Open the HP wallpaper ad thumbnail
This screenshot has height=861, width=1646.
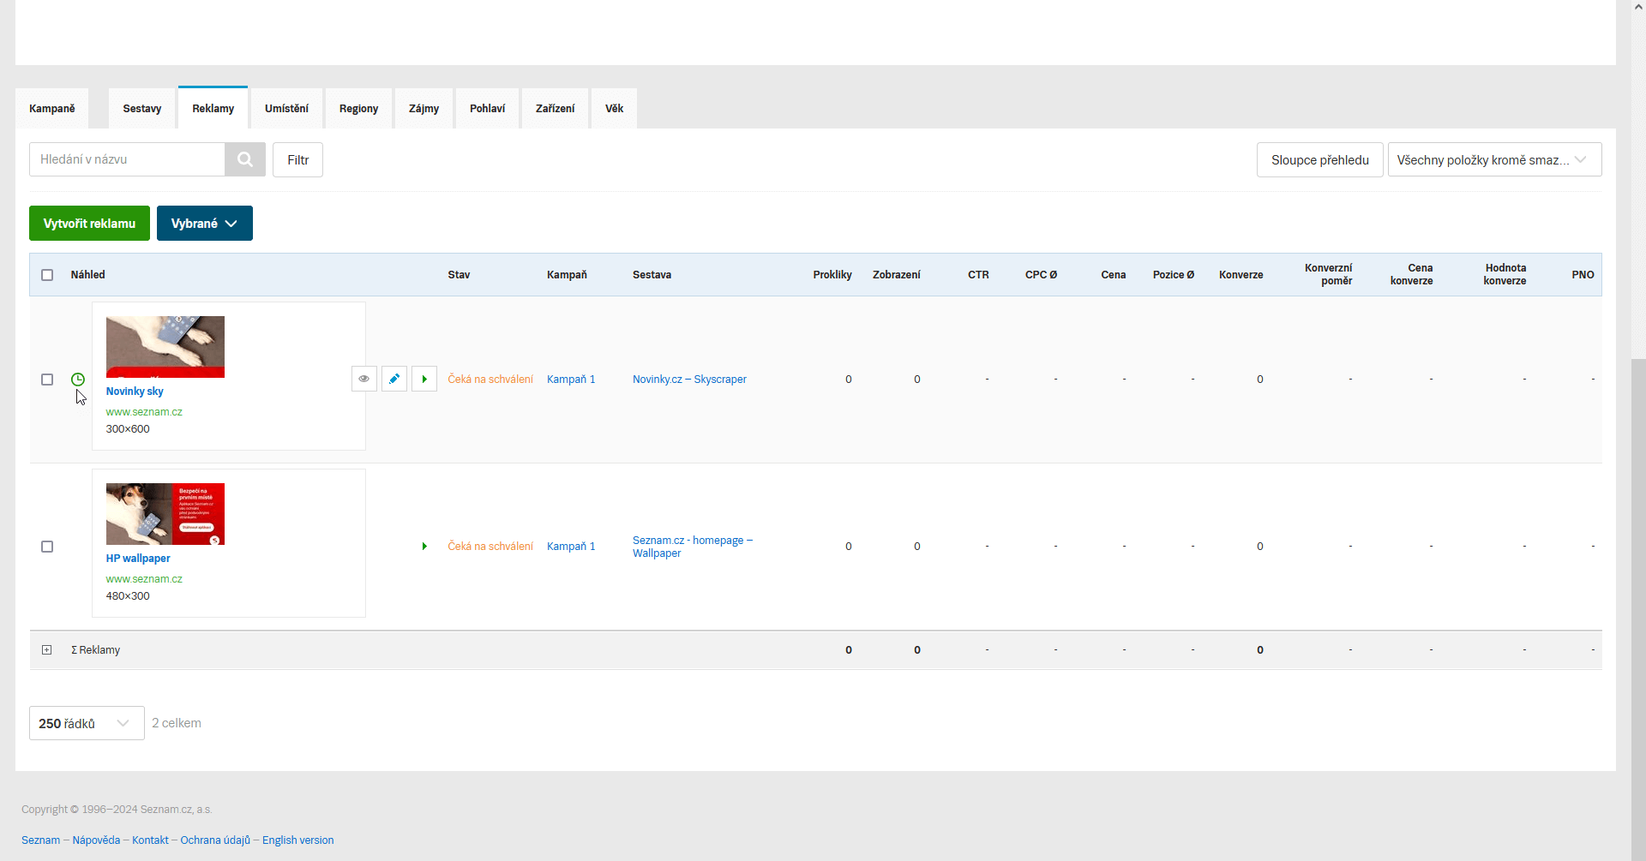tap(165, 514)
